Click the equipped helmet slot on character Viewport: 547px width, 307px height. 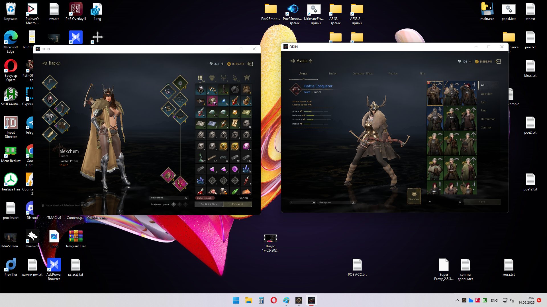(50, 100)
